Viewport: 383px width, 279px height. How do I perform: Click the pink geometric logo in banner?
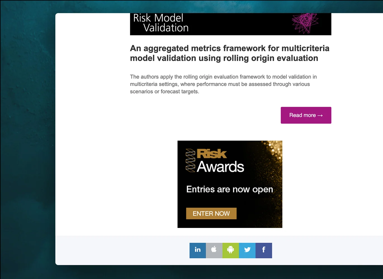click(x=305, y=23)
